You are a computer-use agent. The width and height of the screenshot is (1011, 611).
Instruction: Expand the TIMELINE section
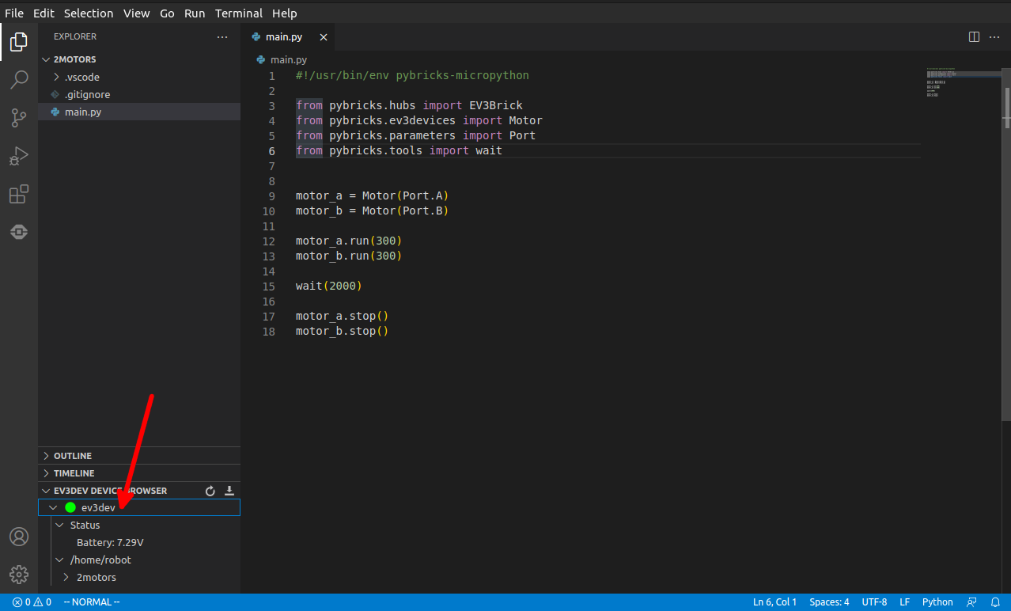(74, 473)
